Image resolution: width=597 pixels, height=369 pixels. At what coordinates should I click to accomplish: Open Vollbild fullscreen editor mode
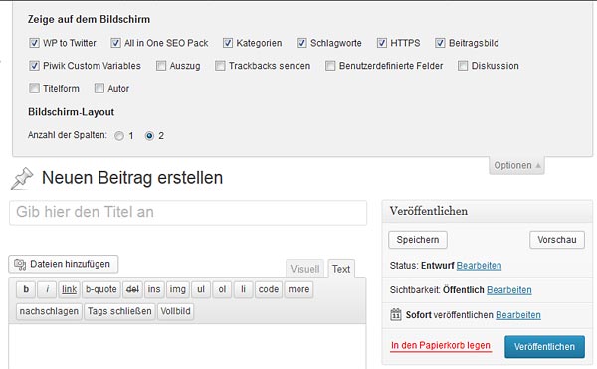point(175,311)
